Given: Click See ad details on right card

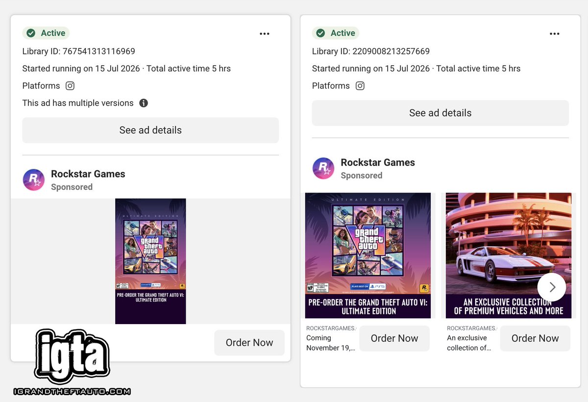Looking at the screenshot, I should [441, 113].
